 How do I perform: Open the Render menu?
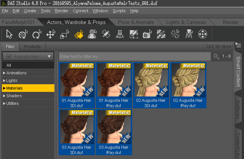click(x=61, y=11)
